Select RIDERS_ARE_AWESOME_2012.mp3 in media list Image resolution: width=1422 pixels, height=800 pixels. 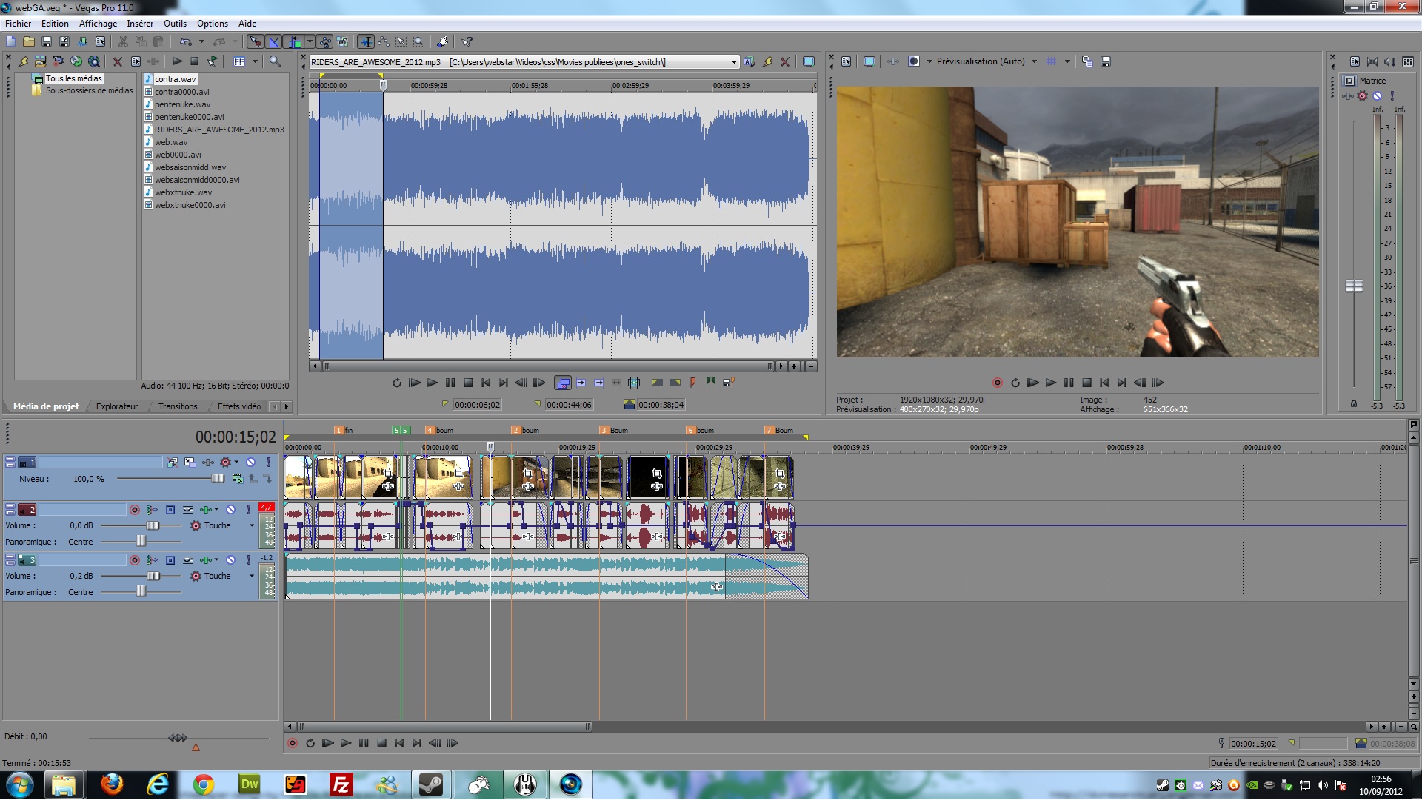pos(219,130)
